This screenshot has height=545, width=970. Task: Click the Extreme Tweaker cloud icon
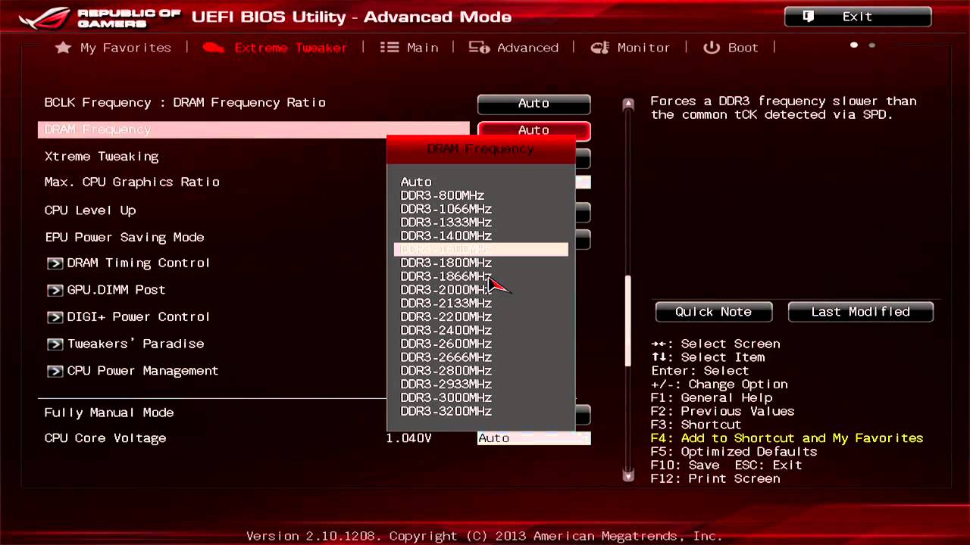[x=214, y=48]
